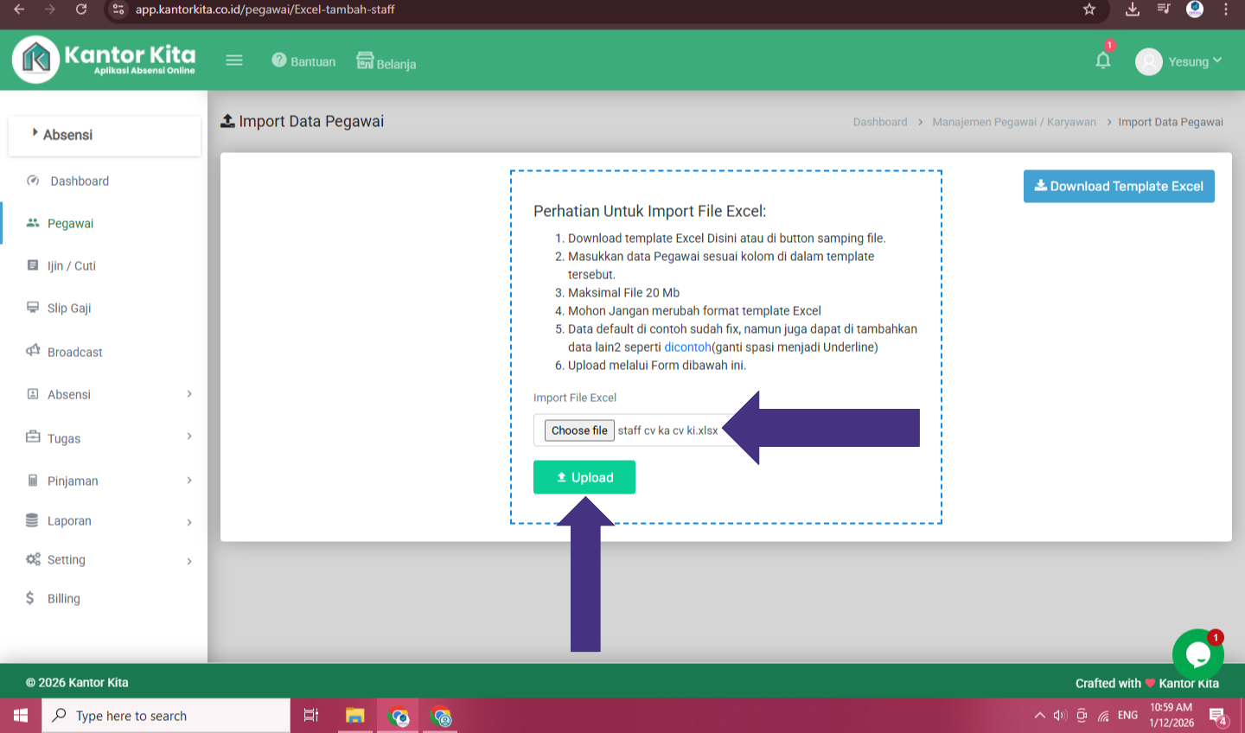Select Broadcast in the sidebar
The image size is (1245, 733).
coord(74,353)
